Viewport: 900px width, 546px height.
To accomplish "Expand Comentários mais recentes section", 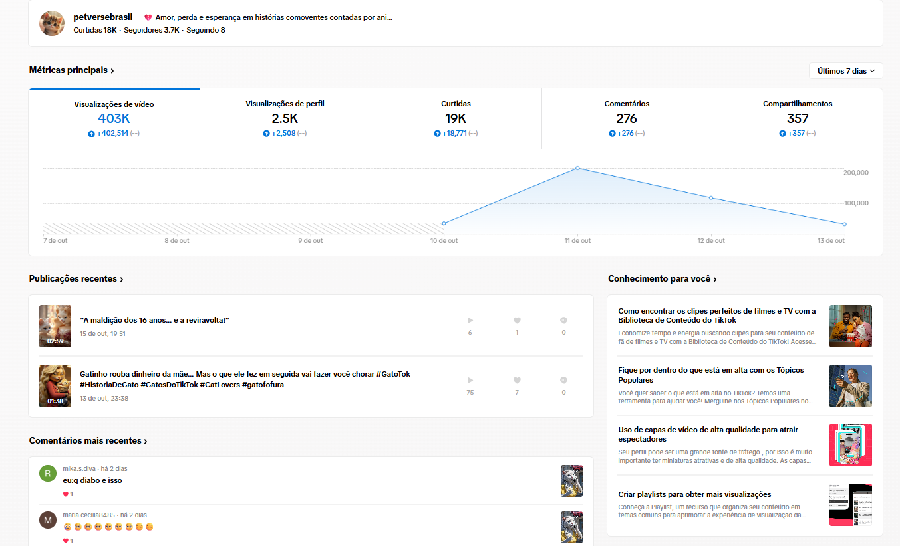I will 88,441.
